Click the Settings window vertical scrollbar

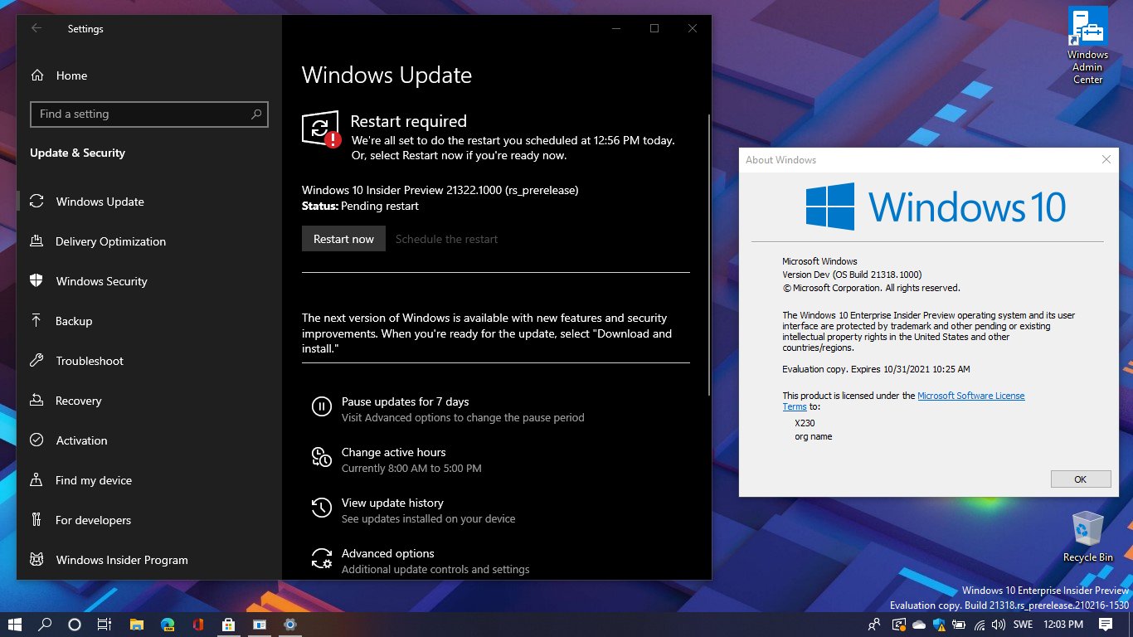pos(708,255)
